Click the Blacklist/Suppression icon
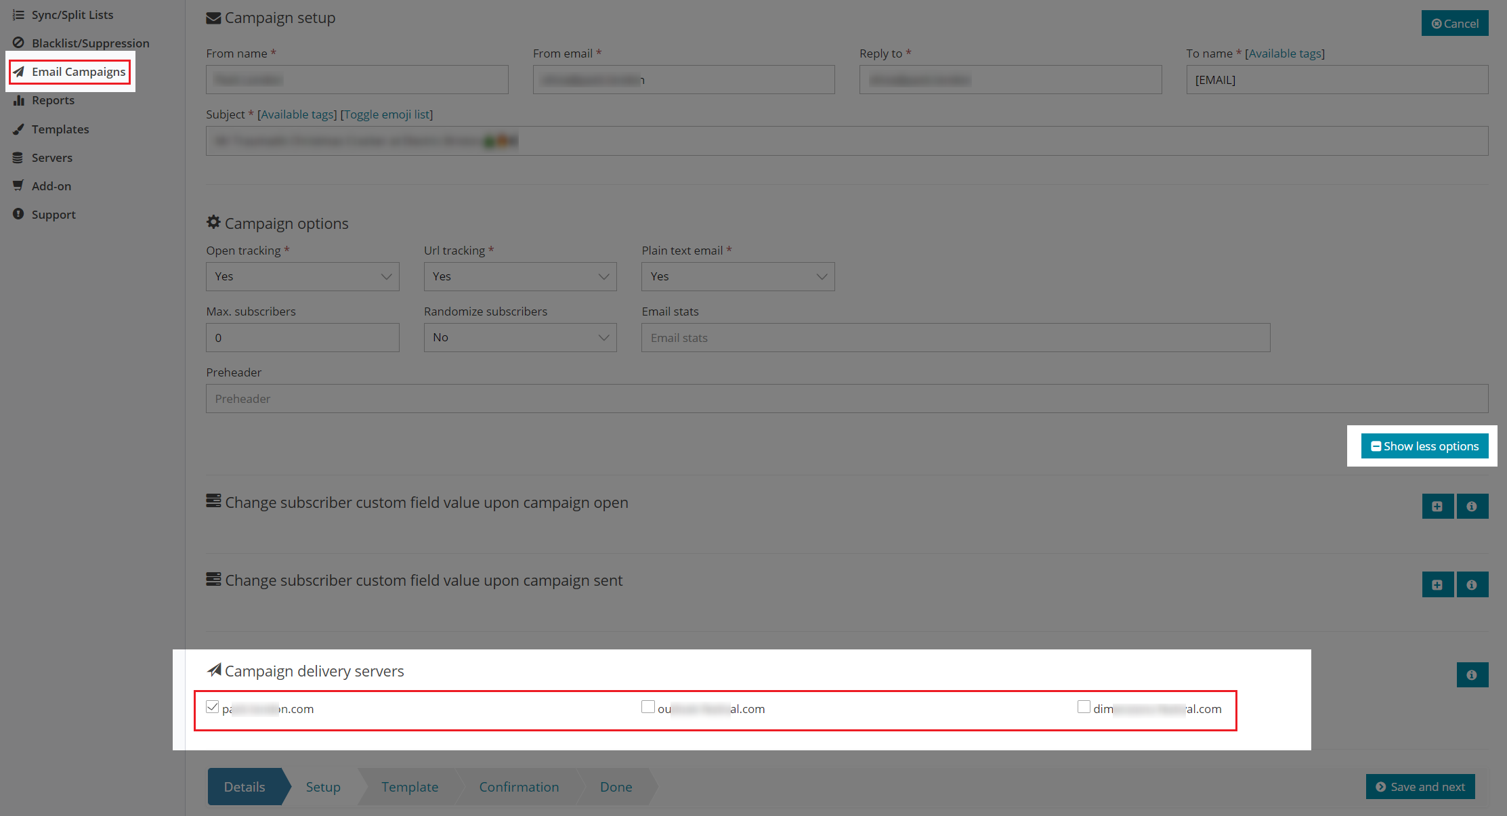Image resolution: width=1507 pixels, height=816 pixels. (17, 42)
